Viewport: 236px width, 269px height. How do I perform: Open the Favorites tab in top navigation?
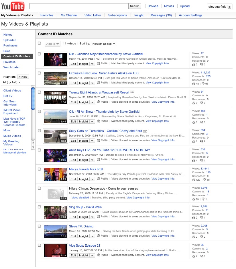47,15
